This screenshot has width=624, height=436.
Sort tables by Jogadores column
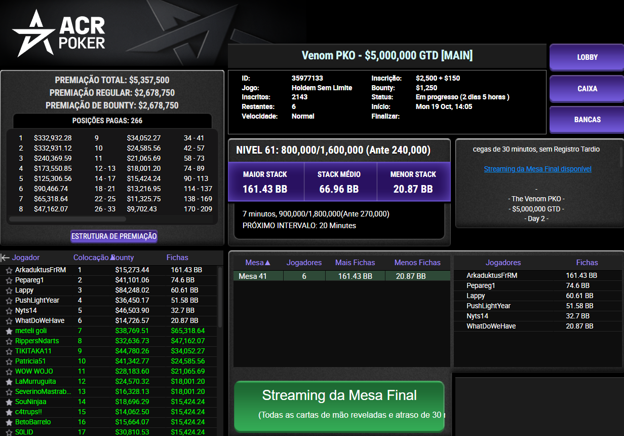tap(304, 263)
